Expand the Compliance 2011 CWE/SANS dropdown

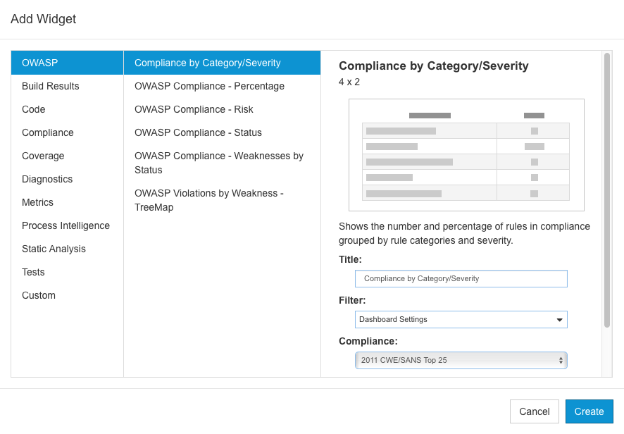[x=461, y=360]
